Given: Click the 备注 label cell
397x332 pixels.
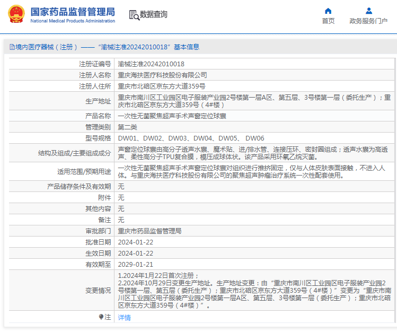Looking at the screenshot, I should pos(62,220).
